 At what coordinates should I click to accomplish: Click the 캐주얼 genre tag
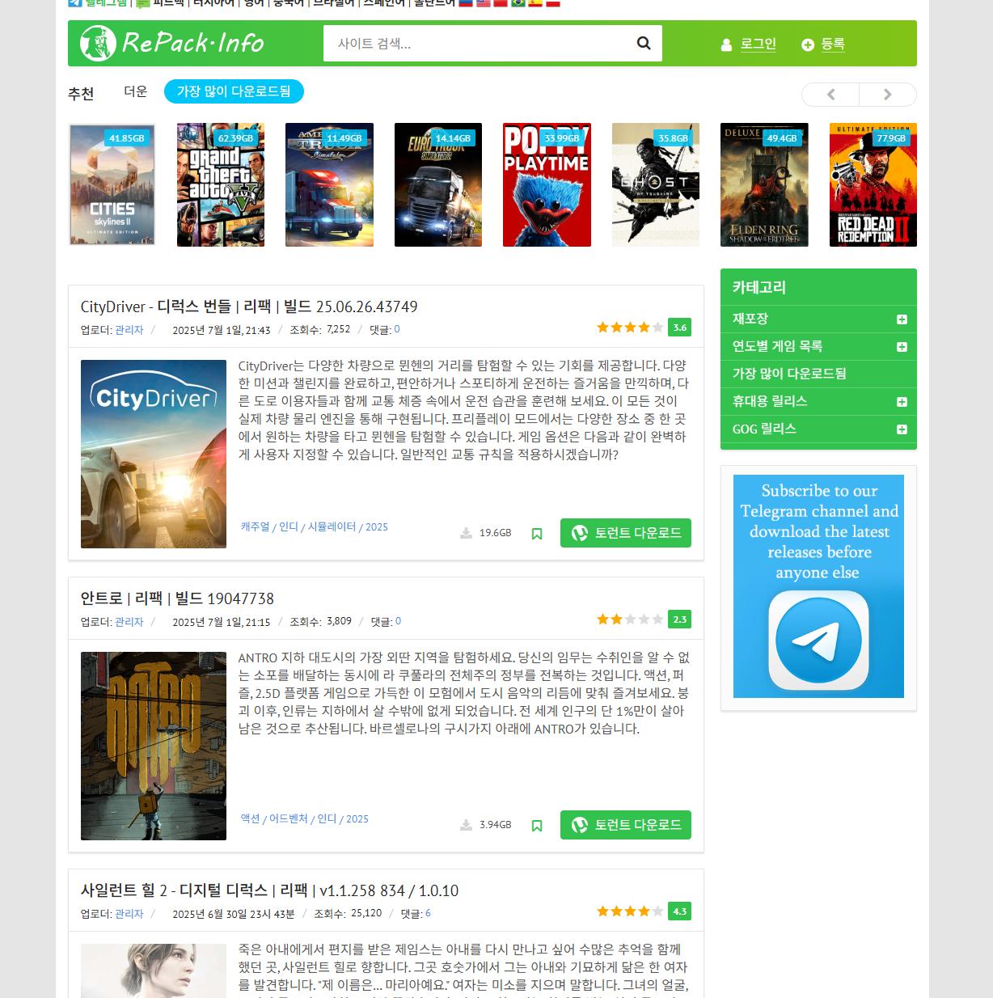tap(256, 526)
